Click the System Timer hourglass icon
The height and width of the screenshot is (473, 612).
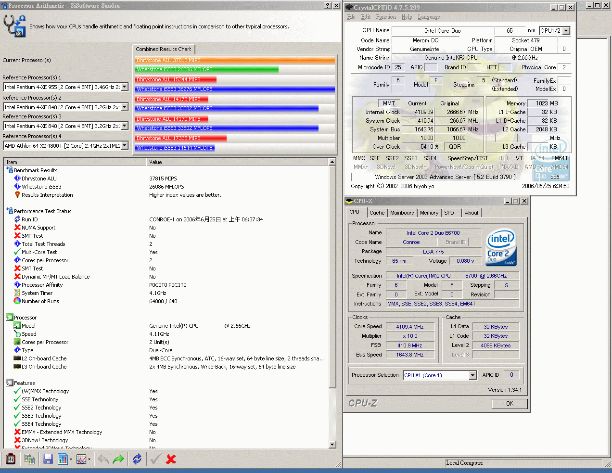click(17, 293)
